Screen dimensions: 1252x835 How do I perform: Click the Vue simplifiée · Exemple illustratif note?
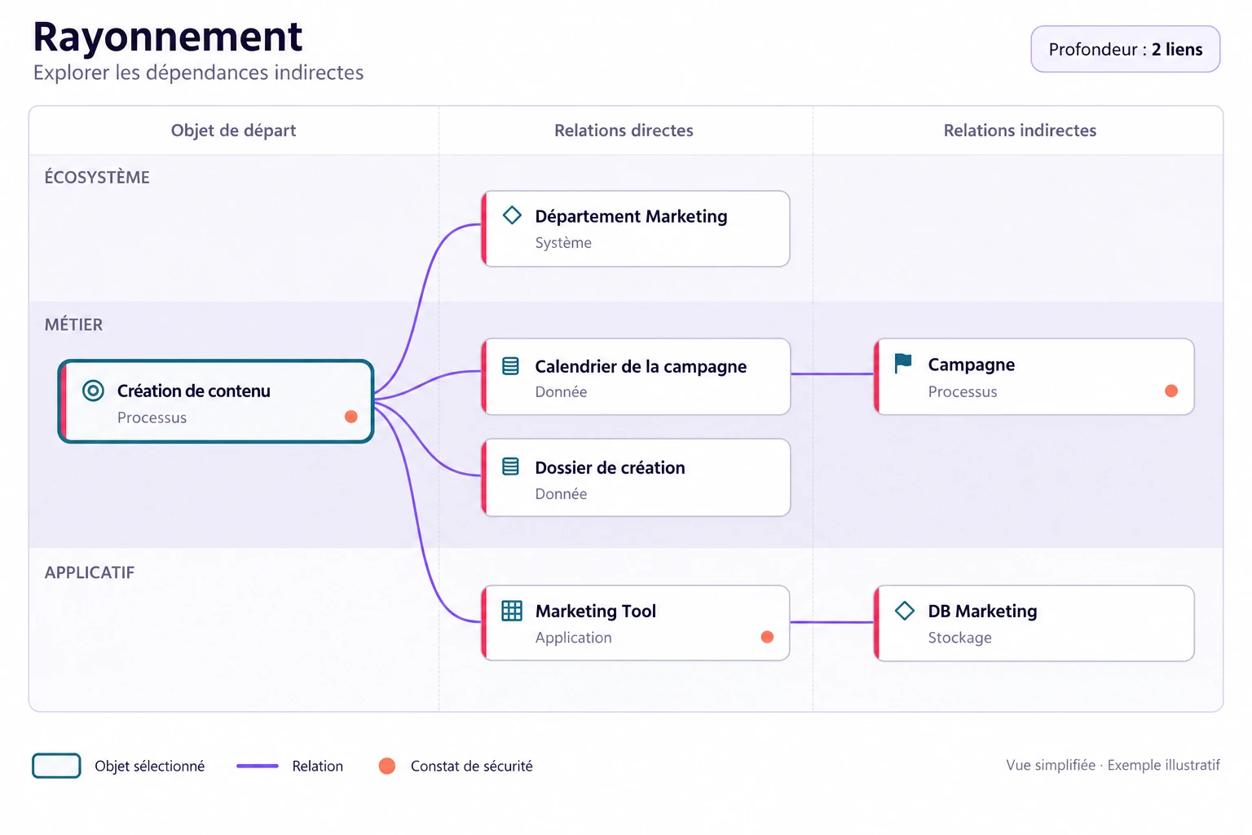1113,765
